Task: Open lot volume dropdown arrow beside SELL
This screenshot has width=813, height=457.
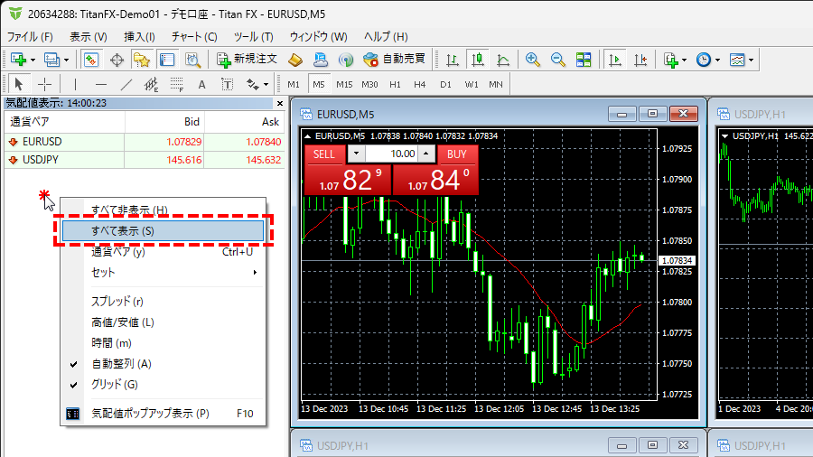Action: (356, 154)
